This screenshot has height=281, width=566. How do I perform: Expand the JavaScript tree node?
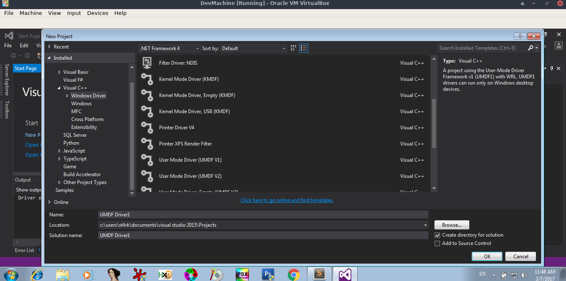pos(60,151)
